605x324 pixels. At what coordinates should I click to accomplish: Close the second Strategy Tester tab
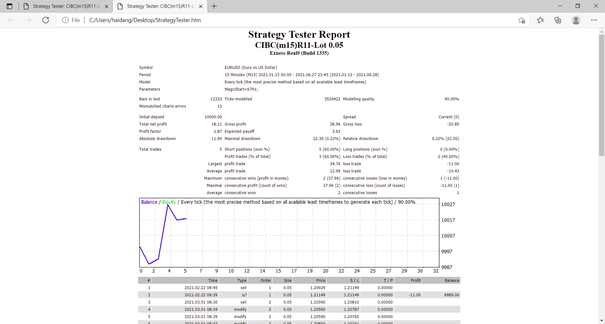201,6
